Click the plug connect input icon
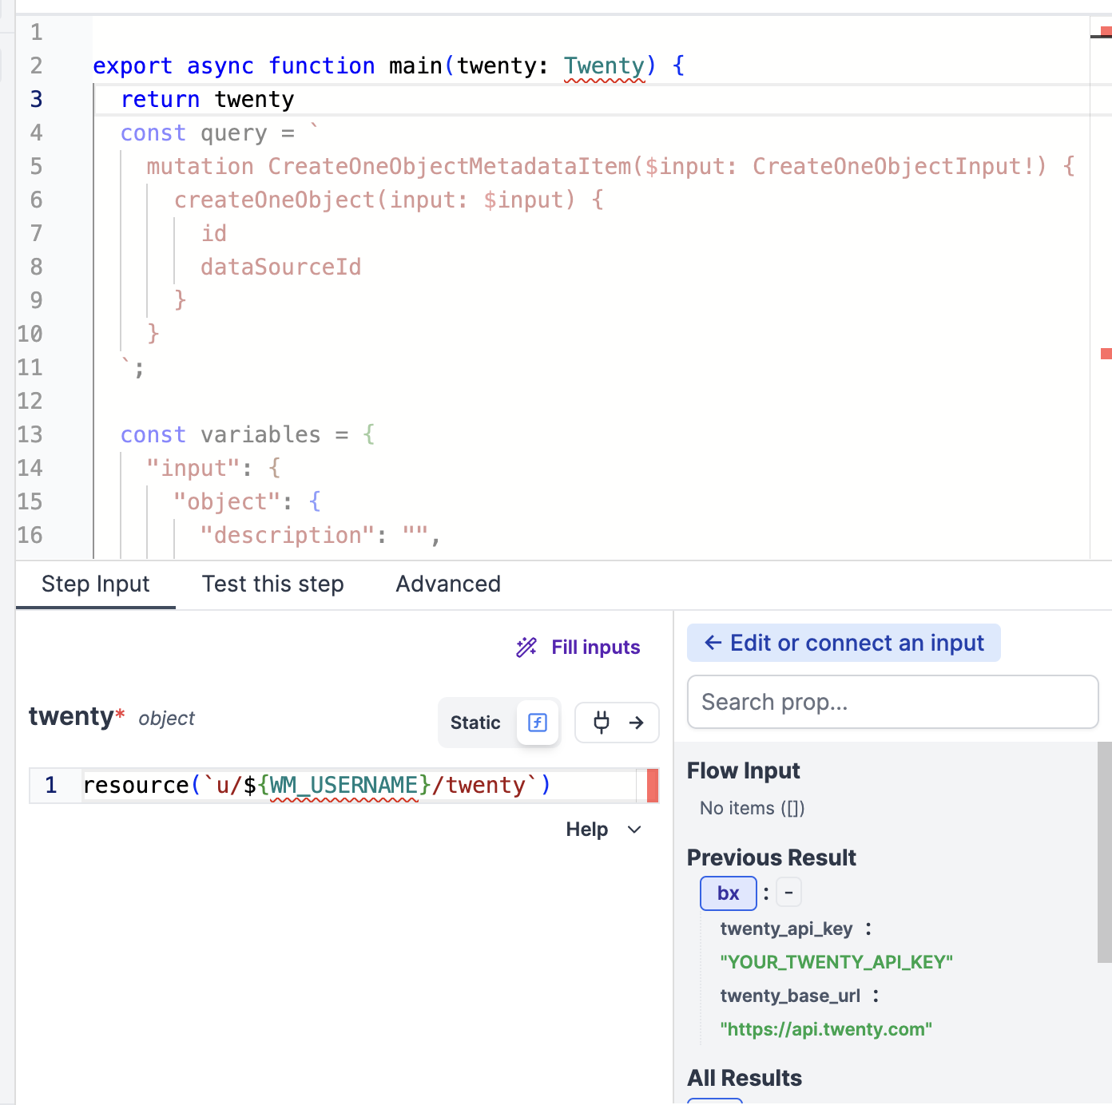Image resolution: width=1112 pixels, height=1105 pixels. click(602, 723)
